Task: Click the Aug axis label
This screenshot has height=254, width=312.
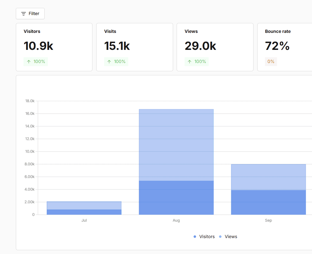Action: 176,220
